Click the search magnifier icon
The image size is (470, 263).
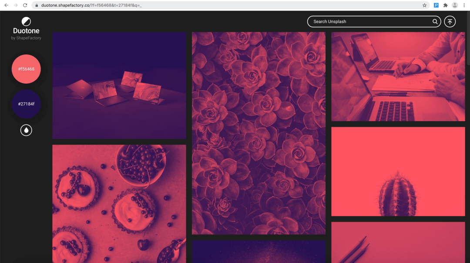(435, 22)
